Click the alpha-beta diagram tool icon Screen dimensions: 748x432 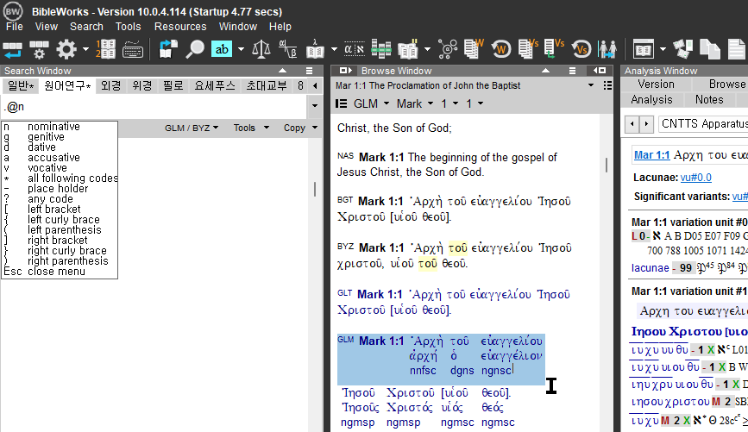[288, 49]
